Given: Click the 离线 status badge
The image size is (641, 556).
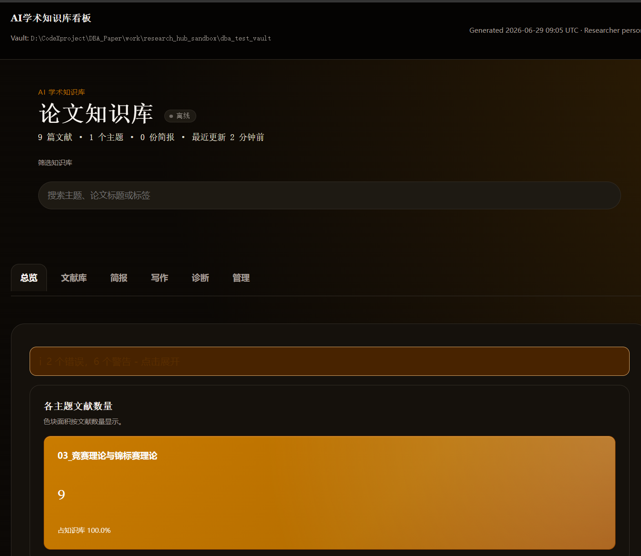Looking at the screenshot, I should tap(180, 116).
